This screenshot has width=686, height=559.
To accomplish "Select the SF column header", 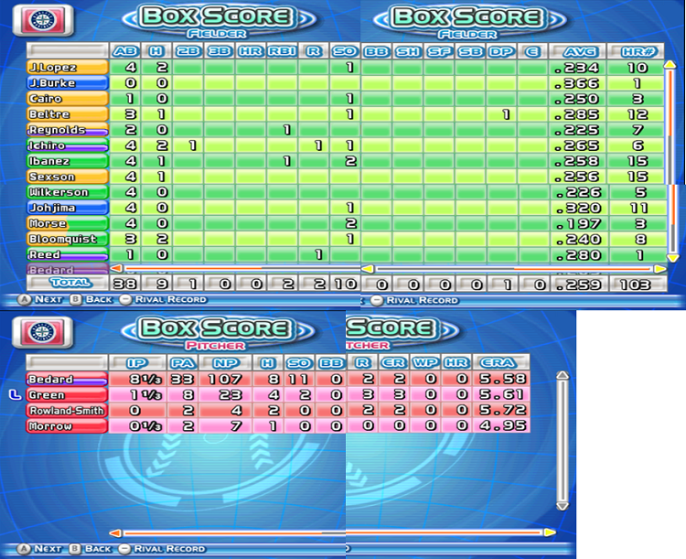I will click(439, 51).
